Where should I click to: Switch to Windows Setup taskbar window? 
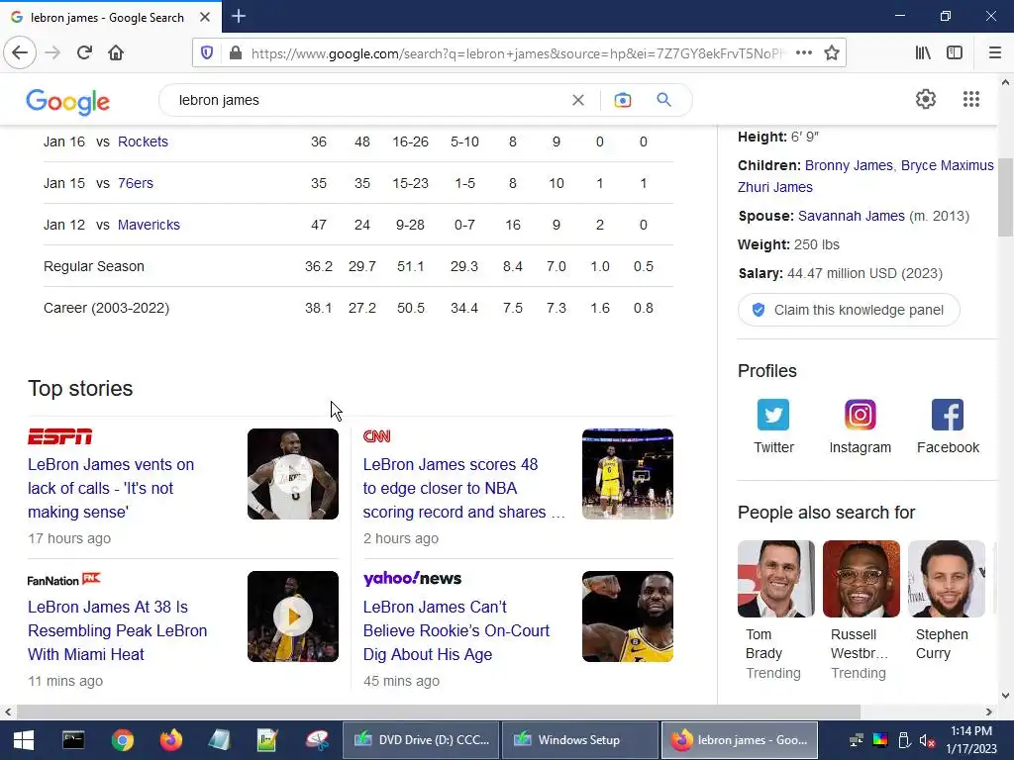pyautogui.click(x=579, y=740)
